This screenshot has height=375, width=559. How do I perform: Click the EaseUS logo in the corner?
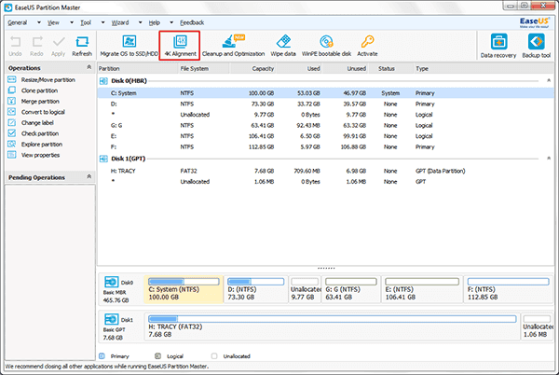pos(534,22)
